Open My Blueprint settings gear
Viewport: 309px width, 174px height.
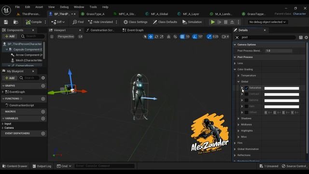pos(43,78)
